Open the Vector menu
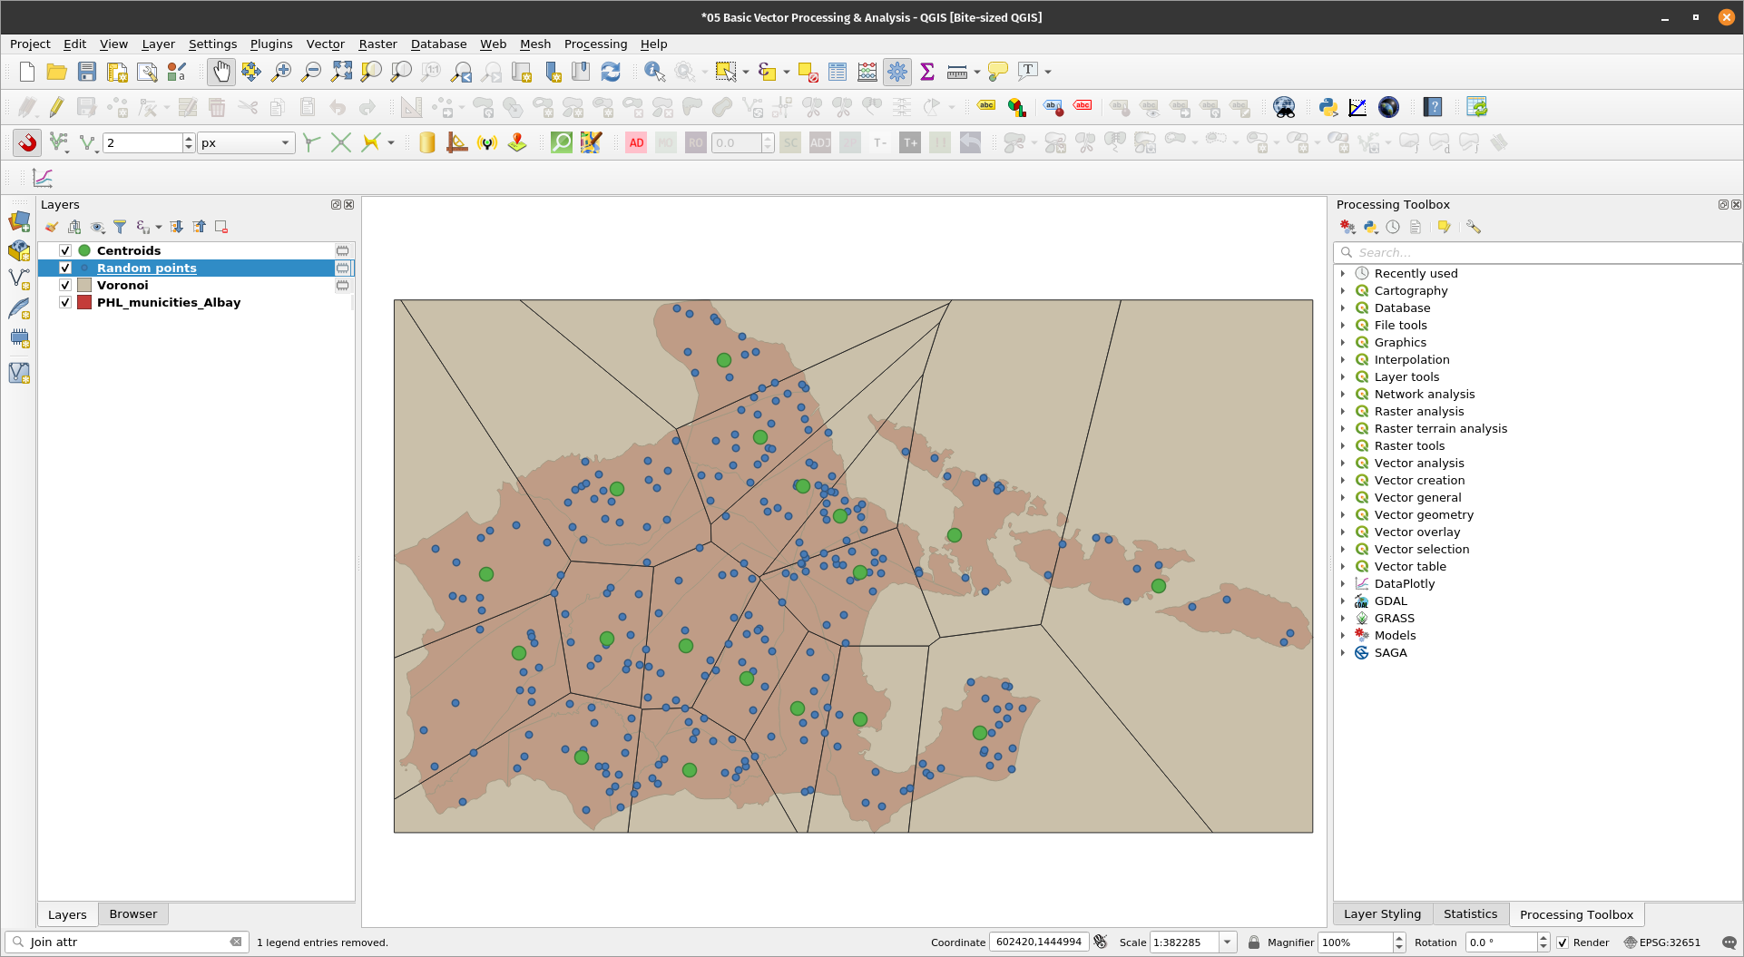Viewport: 1744px width, 957px height. [325, 44]
